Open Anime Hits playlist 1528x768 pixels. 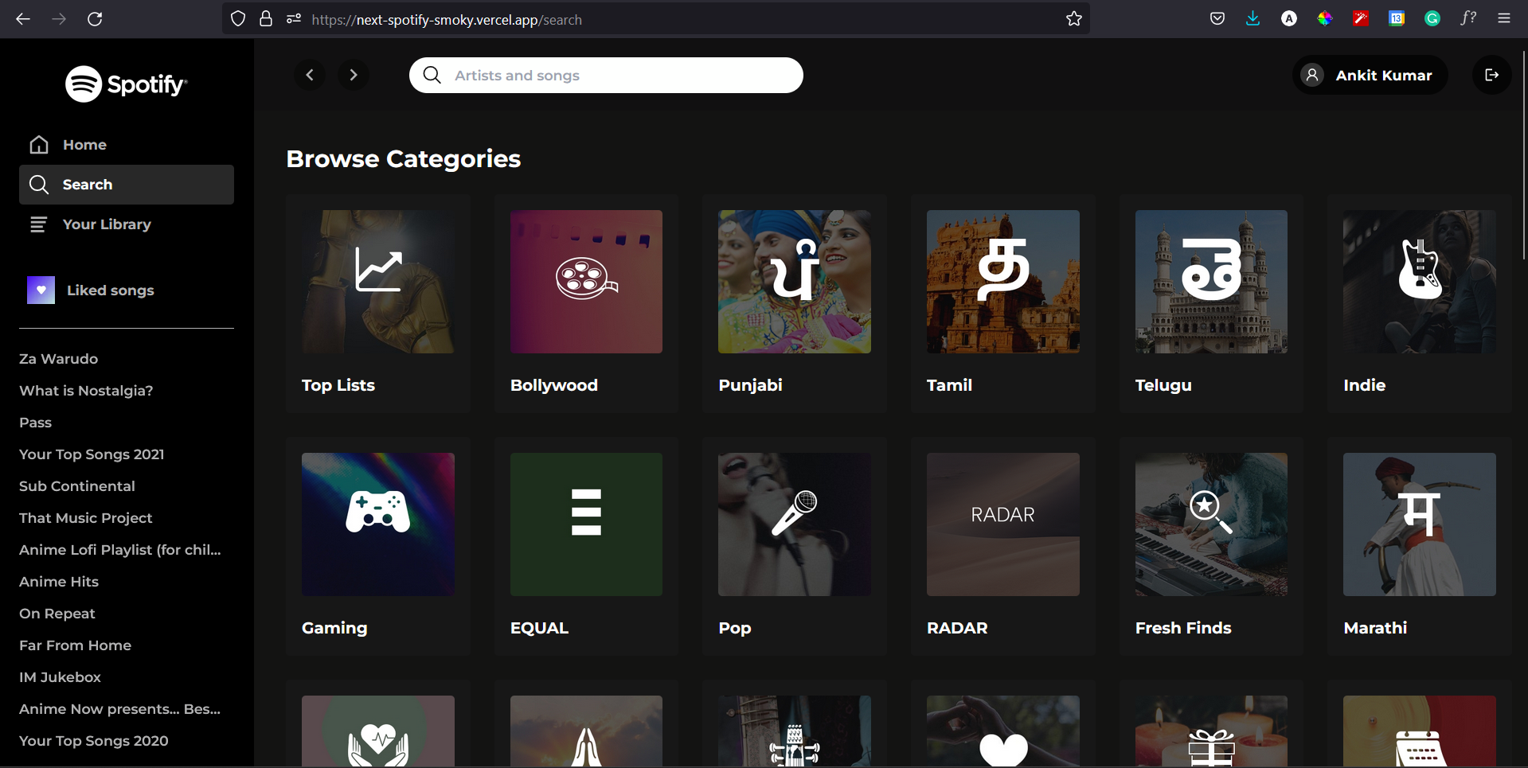59,582
